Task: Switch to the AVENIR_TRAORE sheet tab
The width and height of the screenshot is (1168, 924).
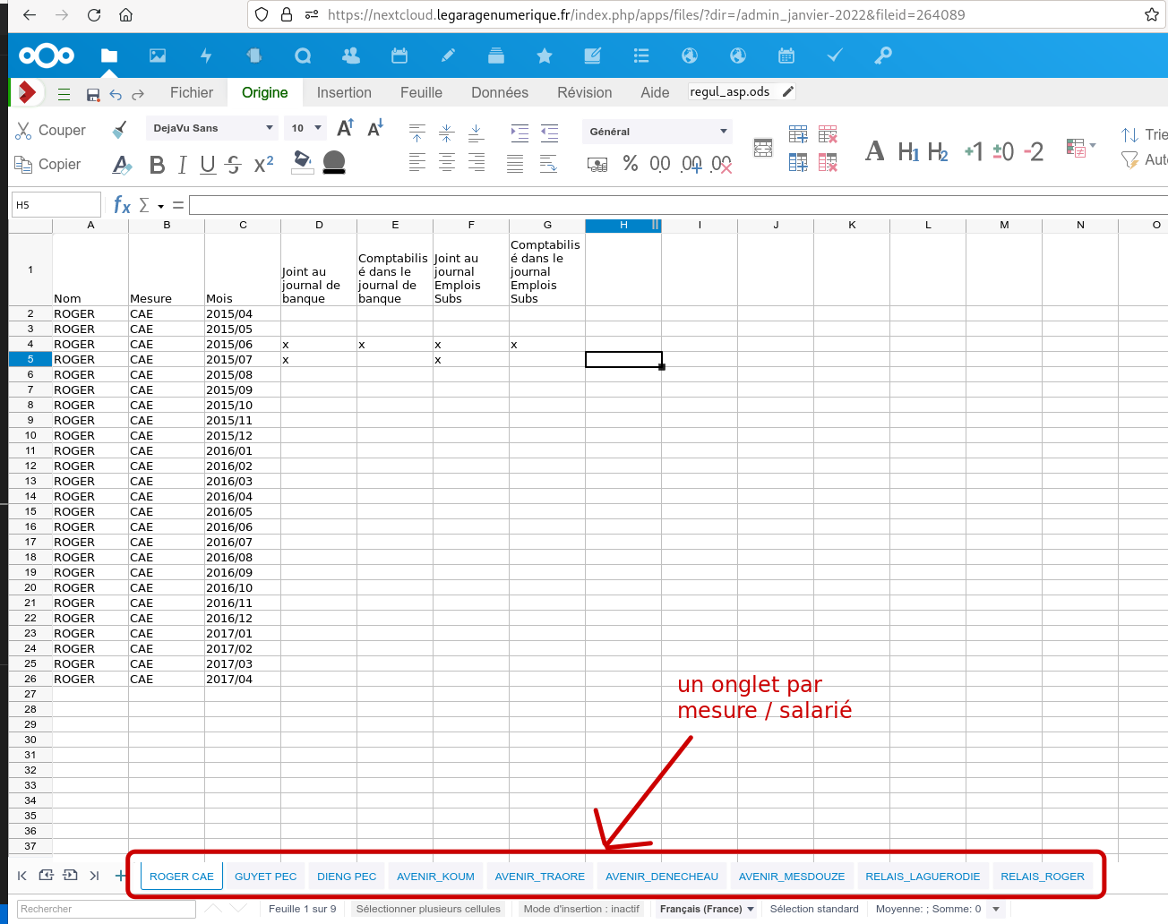Action: 539,877
